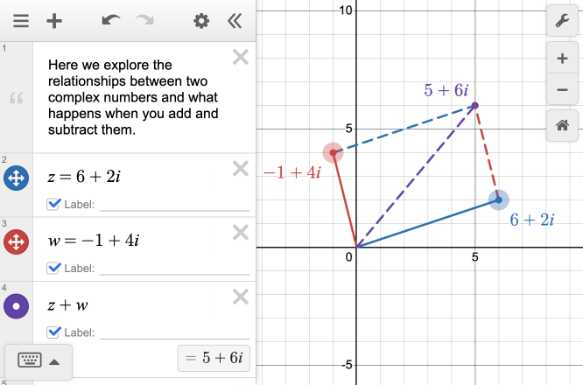Collapse the expression list with double chevron
Screen dimensions: 583x385
234,21
